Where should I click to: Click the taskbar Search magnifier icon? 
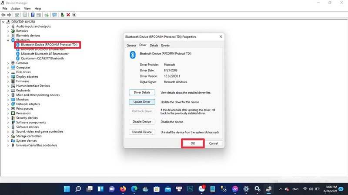click(78, 189)
